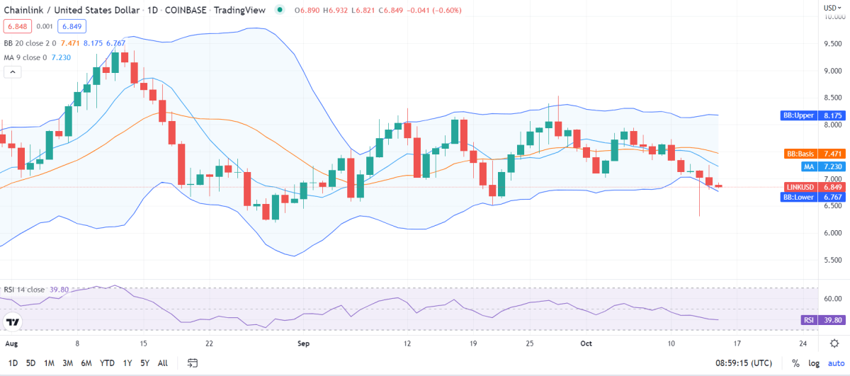Click the spread value 0.001

44,26
